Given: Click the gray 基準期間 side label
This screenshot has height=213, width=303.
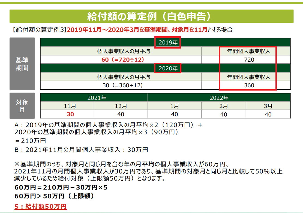Looking at the screenshot, I should [x=22, y=64].
